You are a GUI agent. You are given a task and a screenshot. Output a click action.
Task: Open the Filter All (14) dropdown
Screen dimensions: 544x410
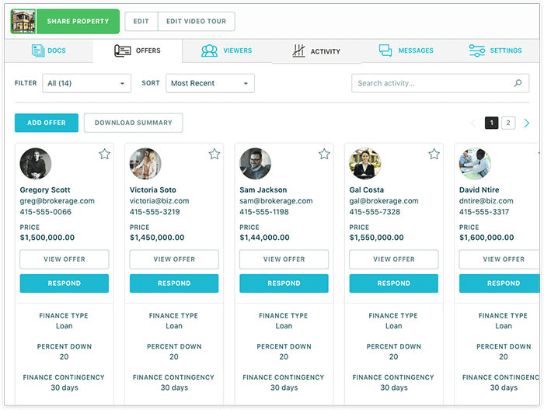pyautogui.click(x=86, y=84)
